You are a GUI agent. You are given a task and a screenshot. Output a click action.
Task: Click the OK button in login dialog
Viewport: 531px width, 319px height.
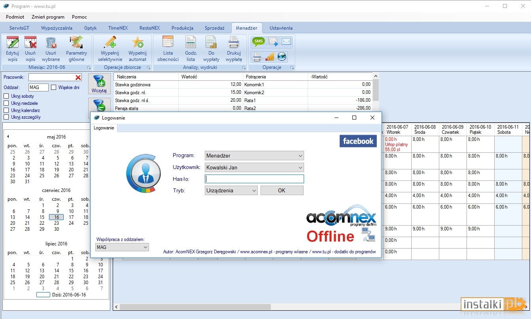[282, 190]
